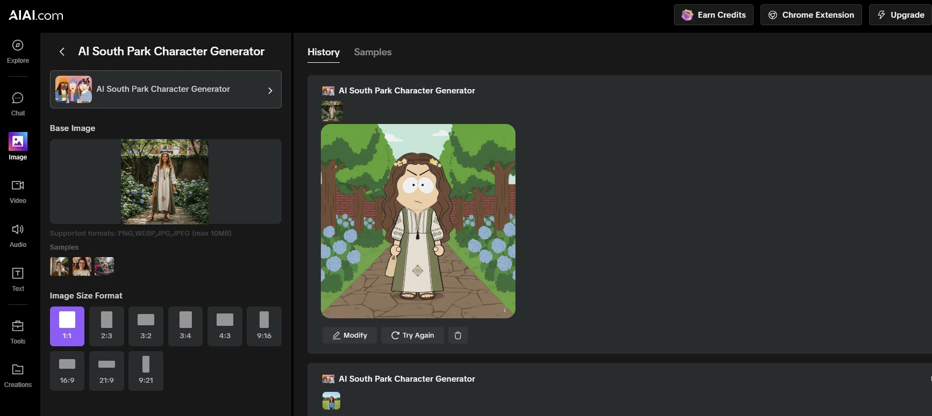Click Try Again to regenerate
Image resolution: width=932 pixels, height=416 pixels.
coord(412,335)
